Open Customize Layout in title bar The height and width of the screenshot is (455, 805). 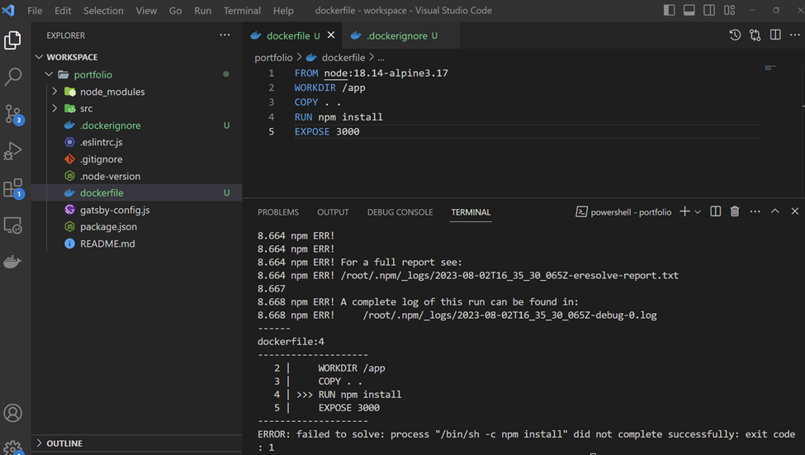coord(730,10)
